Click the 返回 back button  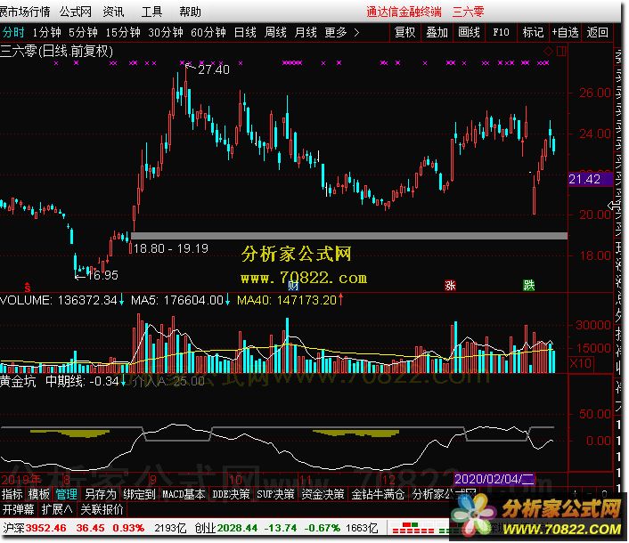tap(597, 32)
